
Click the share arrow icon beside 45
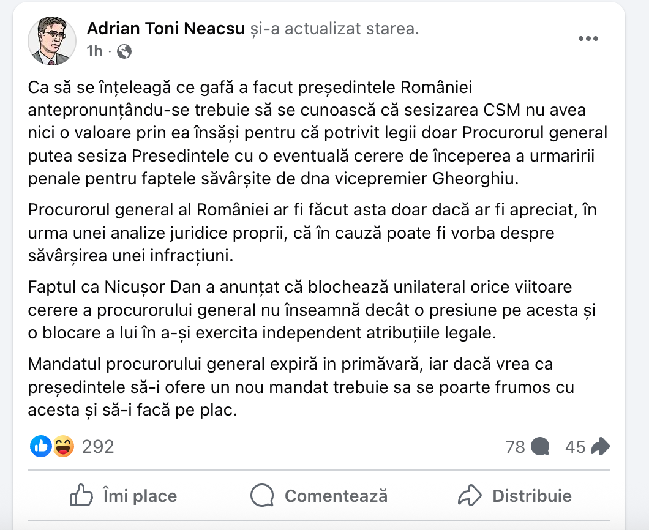600,447
